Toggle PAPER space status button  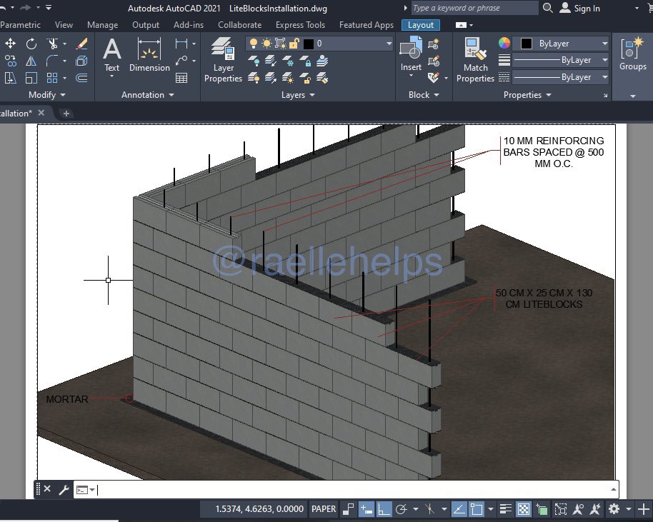(x=324, y=509)
